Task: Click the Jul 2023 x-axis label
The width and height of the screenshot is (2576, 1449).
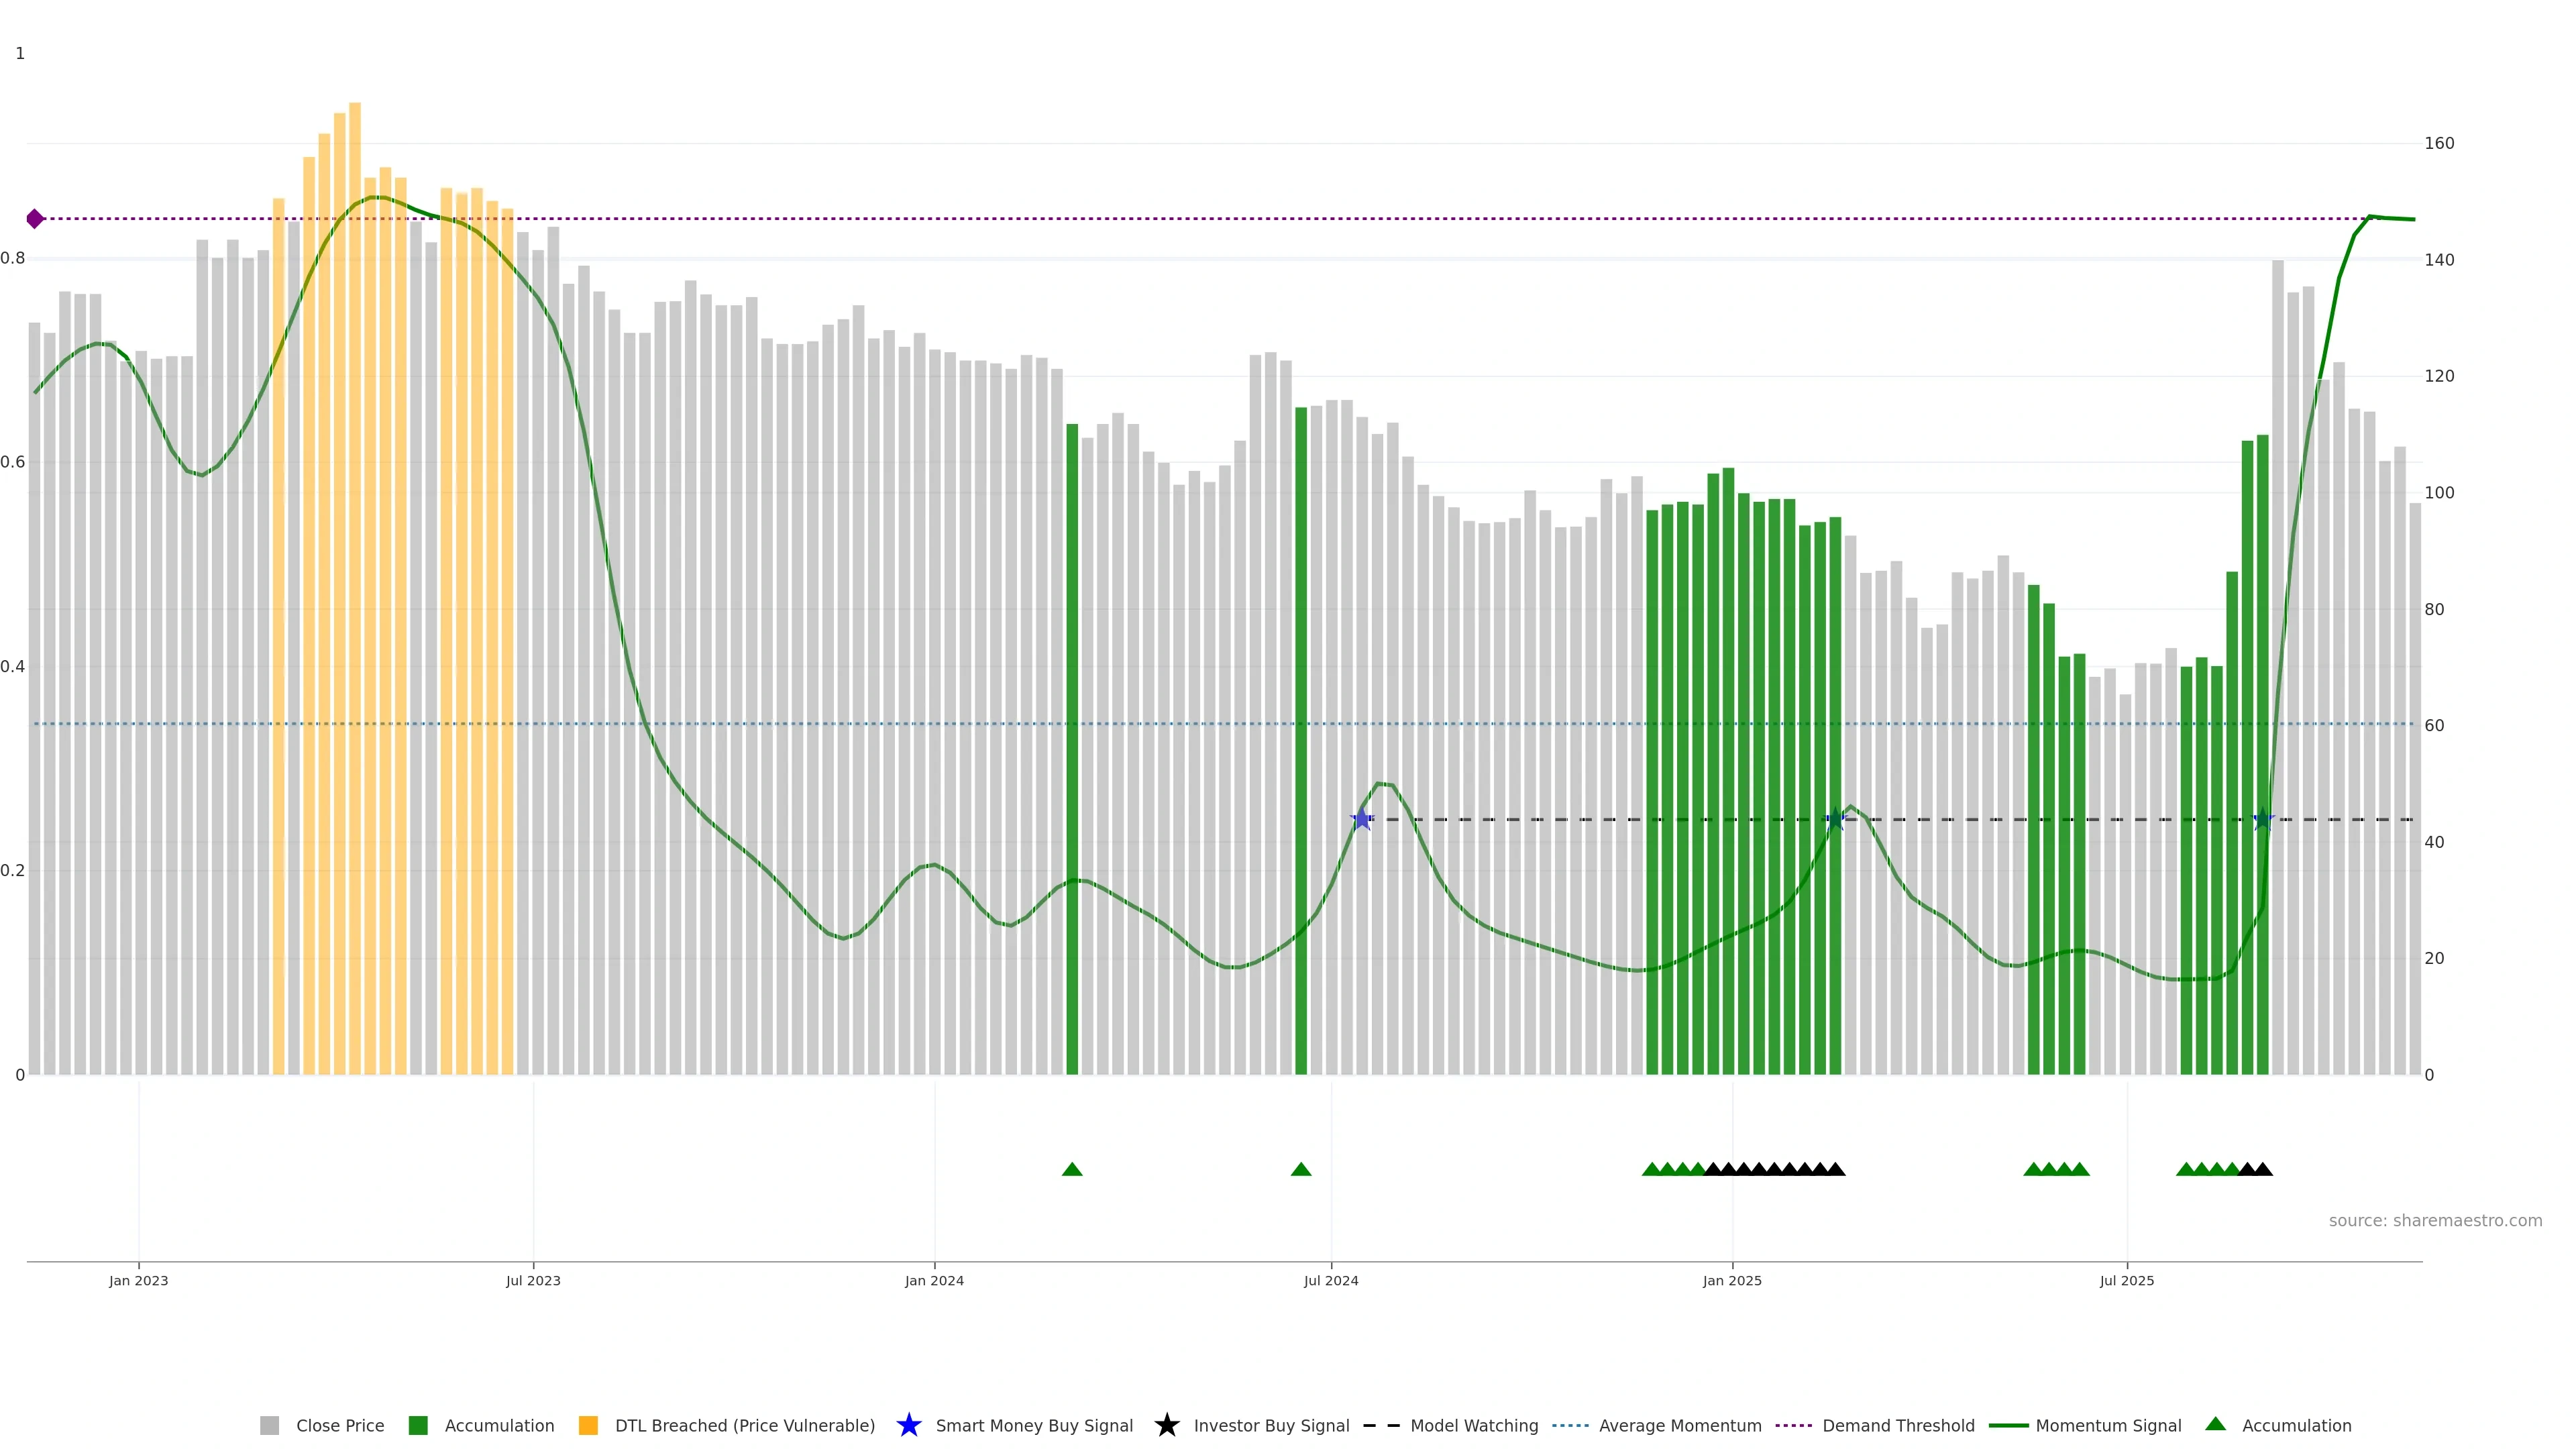Action: click(x=533, y=1280)
